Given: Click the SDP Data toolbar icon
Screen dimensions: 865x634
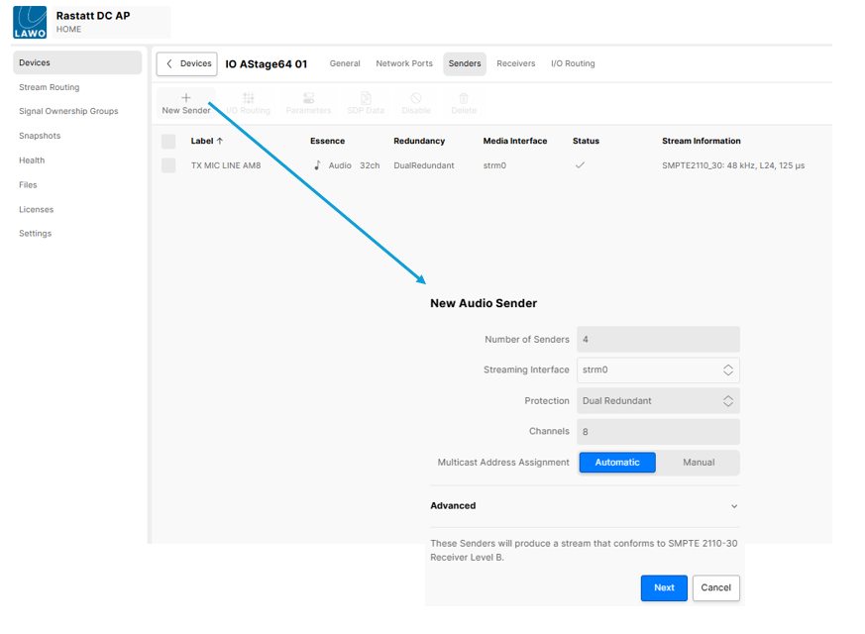Looking at the screenshot, I should tap(366, 98).
